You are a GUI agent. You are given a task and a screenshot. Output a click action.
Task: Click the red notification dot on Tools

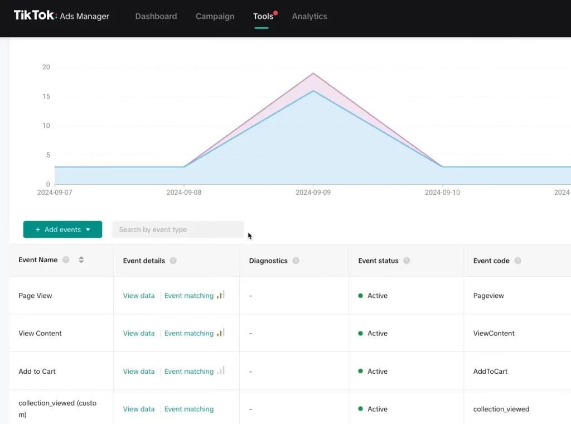(275, 13)
